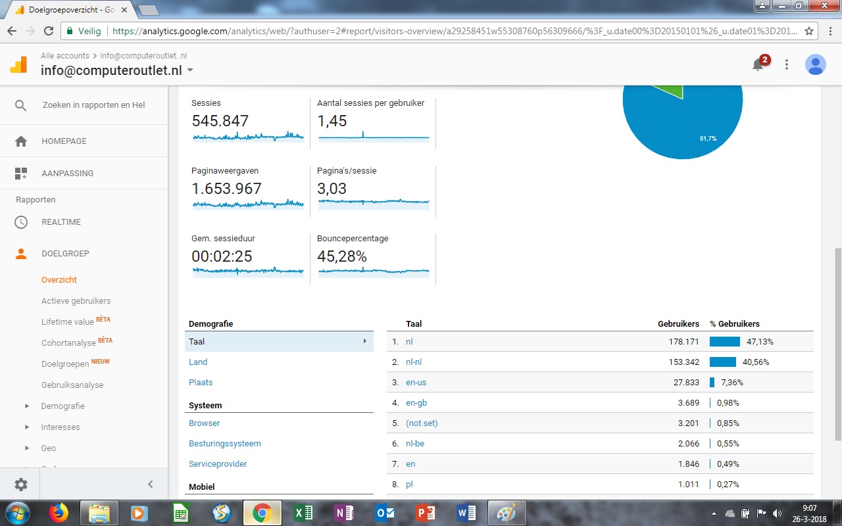Screen dimensions: 842x526
Task: Open PowerPoint from the taskbar
Action: tap(426, 513)
